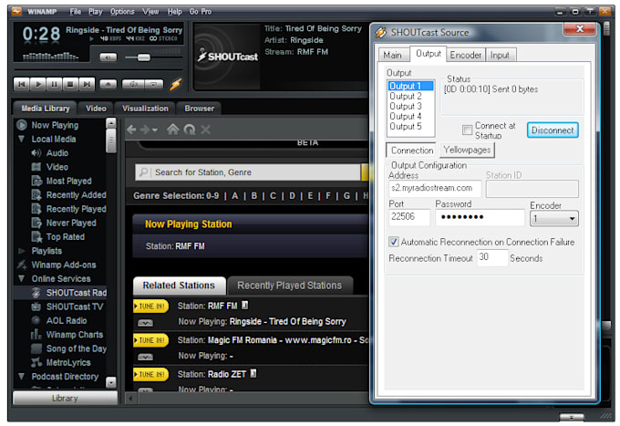Image resolution: width=620 pixels, height=426 pixels.
Task: Open Song of the Day
Action: coord(77,348)
